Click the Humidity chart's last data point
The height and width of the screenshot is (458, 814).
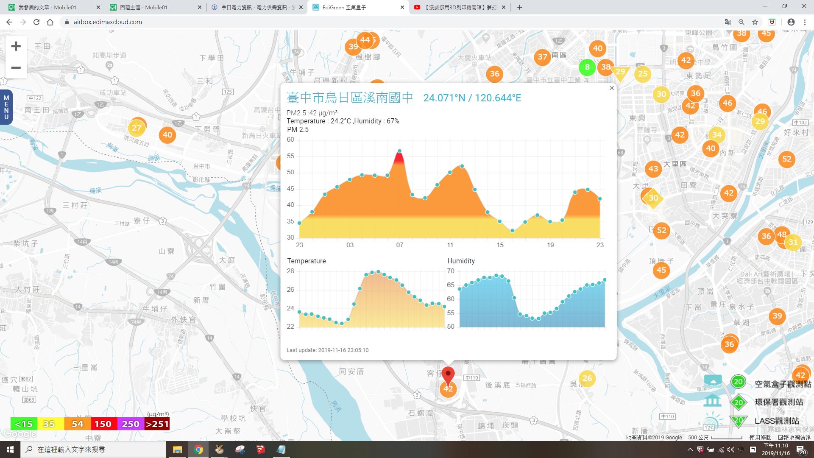pyautogui.click(x=605, y=279)
